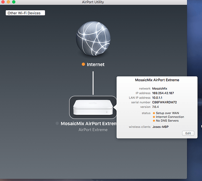This screenshot has height=181, width=202.
Task: Click the Internet Connection status warning
Action: click(x=170, y=117)
